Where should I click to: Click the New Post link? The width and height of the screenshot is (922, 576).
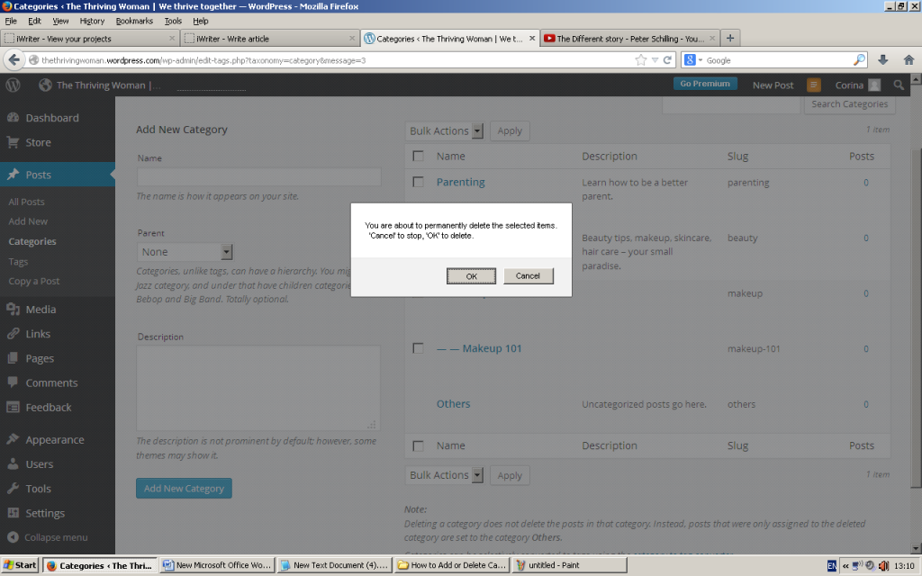(x=773, y=85)
